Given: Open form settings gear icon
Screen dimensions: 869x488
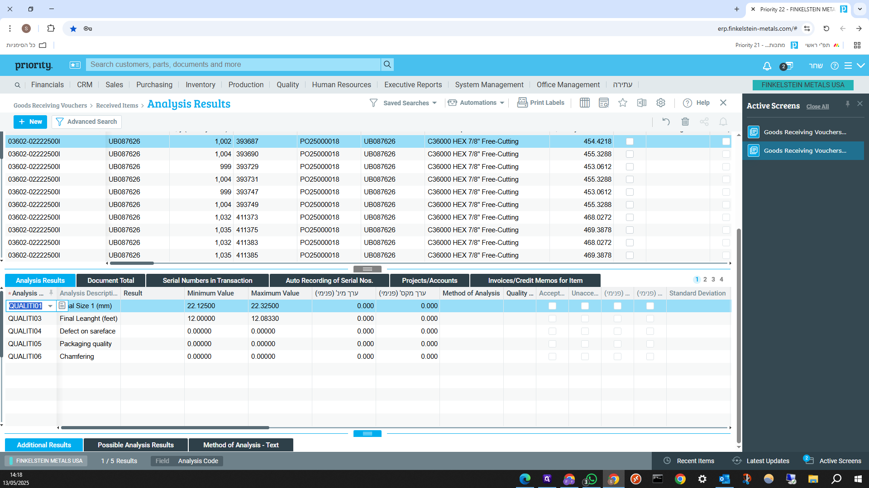Looking at the screenshot, I should point(660,103).
